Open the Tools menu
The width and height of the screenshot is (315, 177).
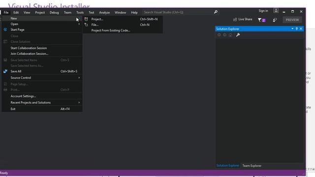(80, 12)
